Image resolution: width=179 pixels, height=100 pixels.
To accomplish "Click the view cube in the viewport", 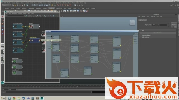I will 132,22.
